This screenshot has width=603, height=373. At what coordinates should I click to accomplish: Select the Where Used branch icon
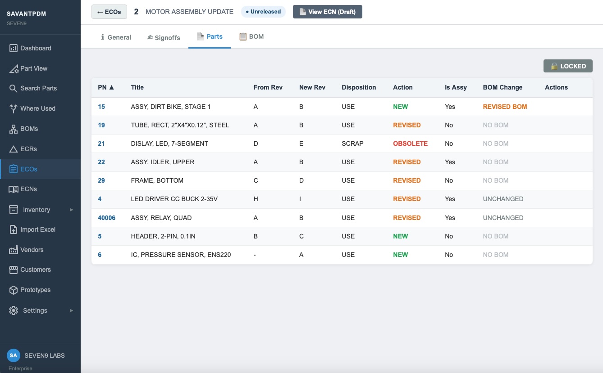coord(14,108)
